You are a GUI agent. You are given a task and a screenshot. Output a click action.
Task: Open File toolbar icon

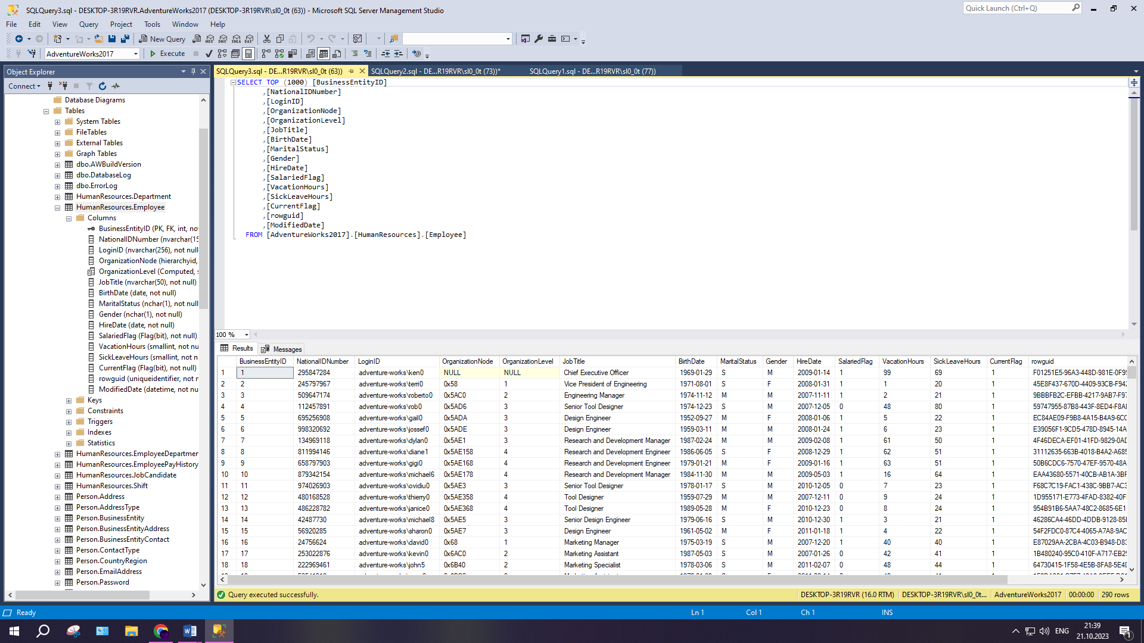tap(99, 39)
